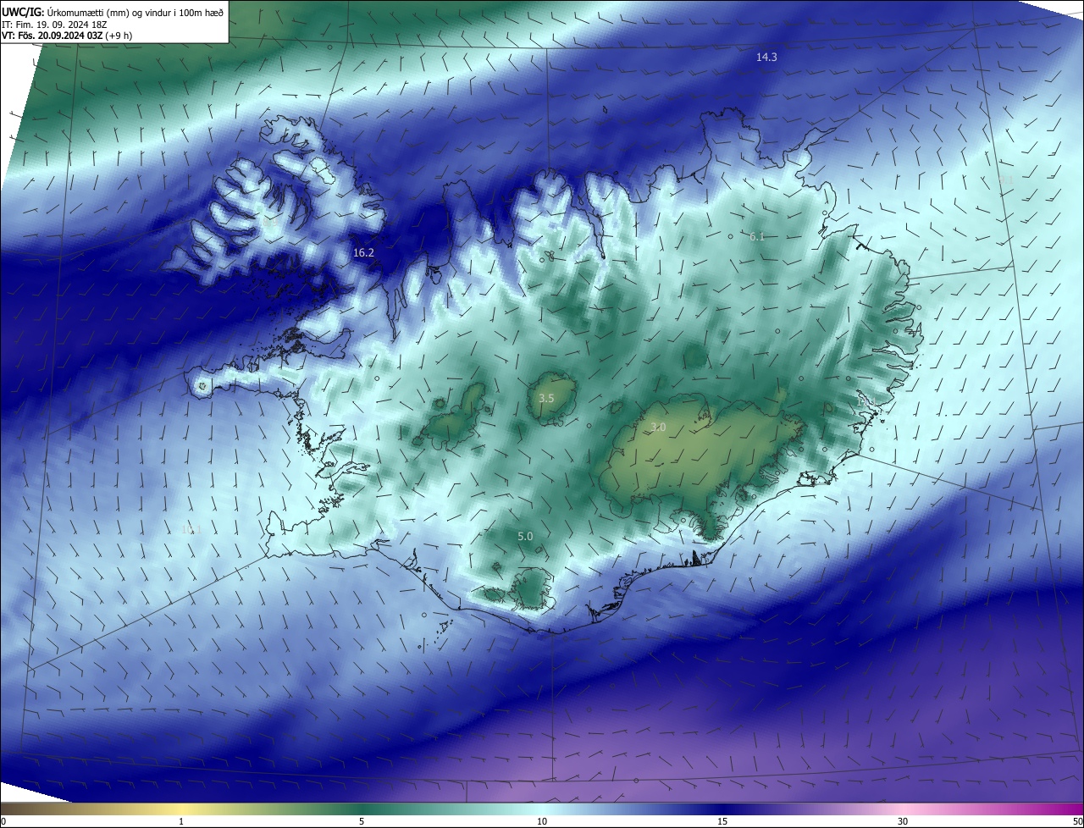The width and height of the screenshot is (1084, 828).
Task: Click the IT: Fim. 19. 09. 2024 18Z line
Action: (54, 24)
